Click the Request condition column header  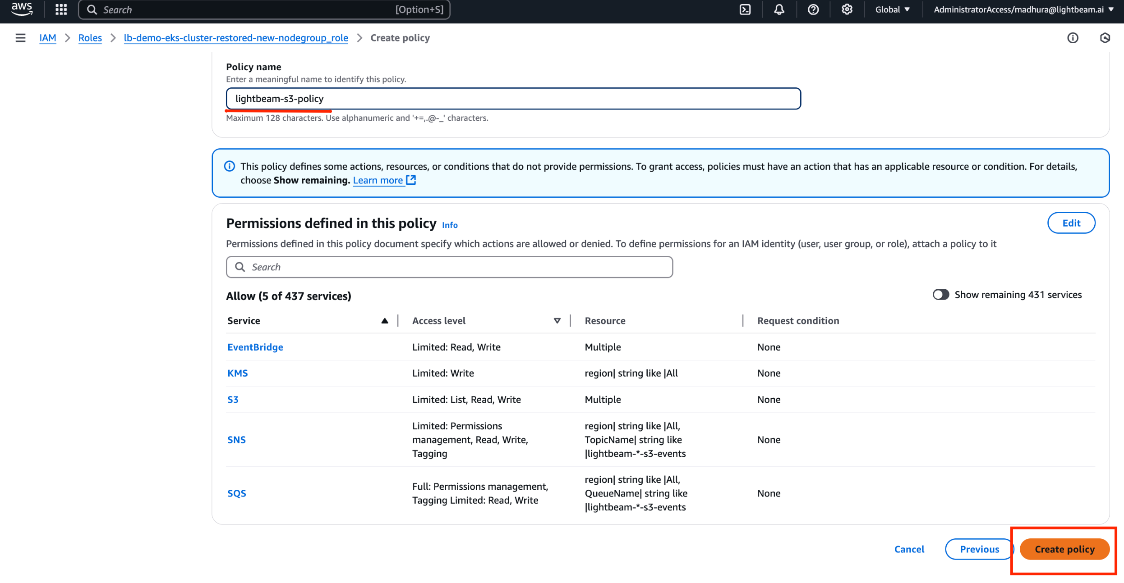click(798, 321)
